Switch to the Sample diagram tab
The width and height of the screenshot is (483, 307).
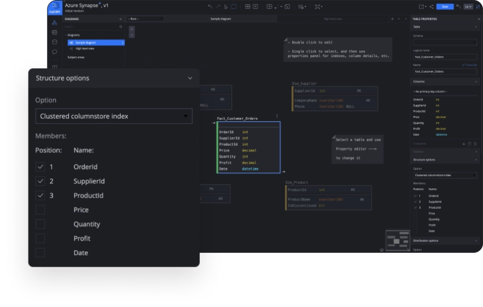pyautogui.click(x=221, y=19)
